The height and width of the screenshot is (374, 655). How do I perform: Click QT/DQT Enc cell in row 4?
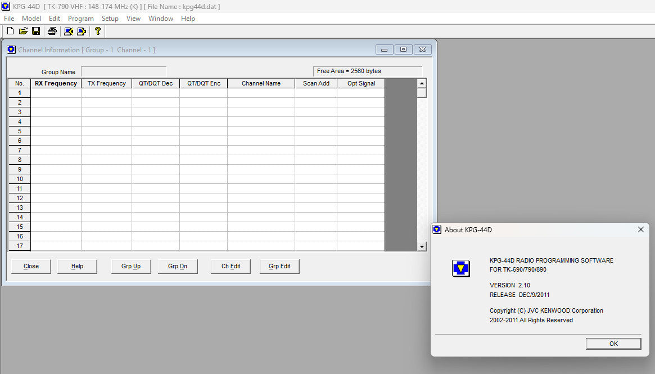coord(204,121)
